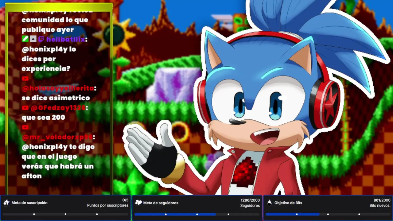
Task: Click the Objetivo de Bits progress bar
Action: pyautogui.click(x=328, y=214)
